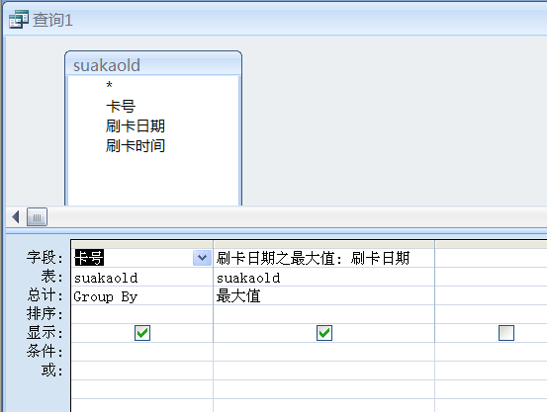The image size is (547, 412).
Task: Select the asterisk all-fields entry in suakaold
Action: tap(109, 86)
